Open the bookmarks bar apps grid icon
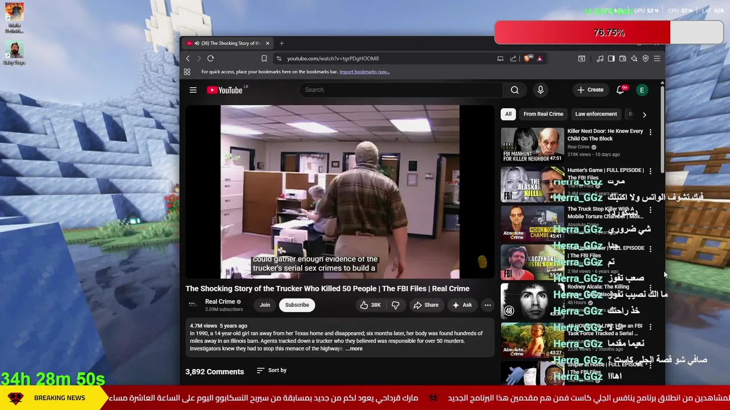 tap(187, 72)
